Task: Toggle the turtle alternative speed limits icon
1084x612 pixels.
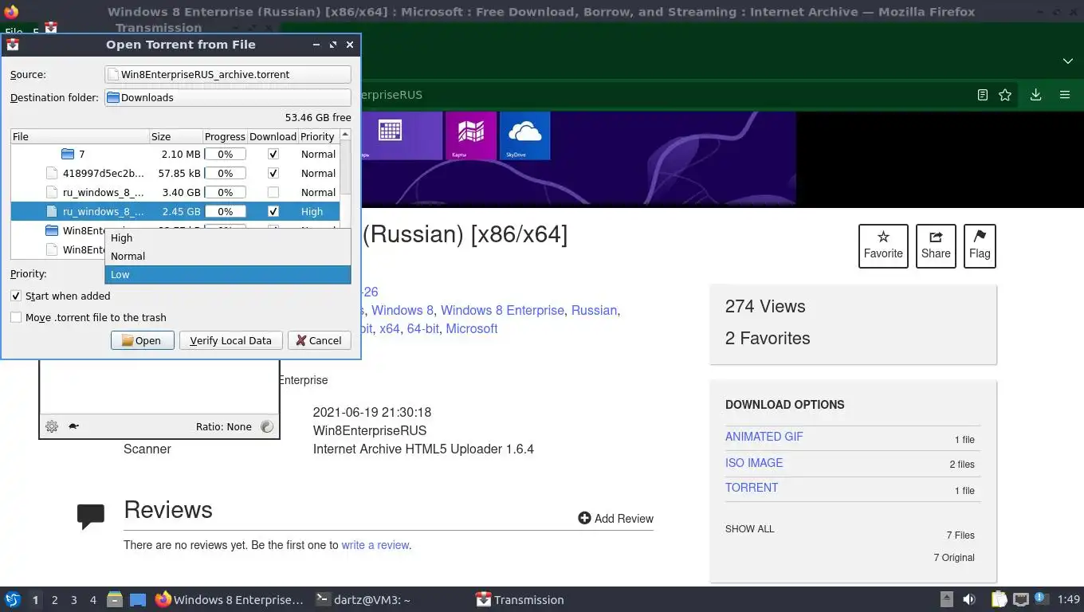Action: point(73,426)
